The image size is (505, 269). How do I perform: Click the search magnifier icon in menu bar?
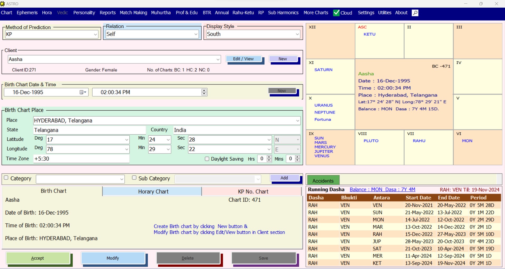coord(415,13)
